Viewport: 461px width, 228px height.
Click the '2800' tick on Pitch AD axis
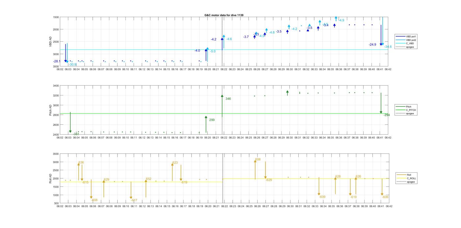coord(56,115)
